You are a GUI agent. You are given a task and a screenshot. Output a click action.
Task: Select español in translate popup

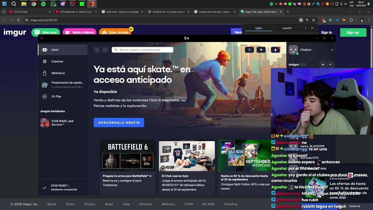287,28
